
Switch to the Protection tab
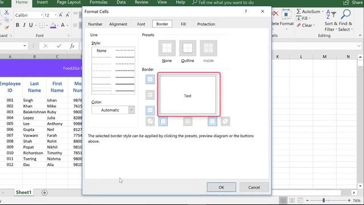[x=206, y=24]
